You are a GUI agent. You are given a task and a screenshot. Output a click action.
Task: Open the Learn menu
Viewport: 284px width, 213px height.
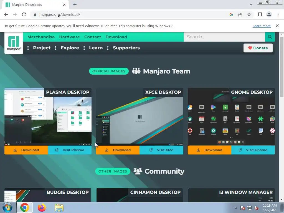pos(96,48)
